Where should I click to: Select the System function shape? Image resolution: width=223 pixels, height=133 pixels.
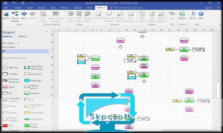tap(31, 125)
